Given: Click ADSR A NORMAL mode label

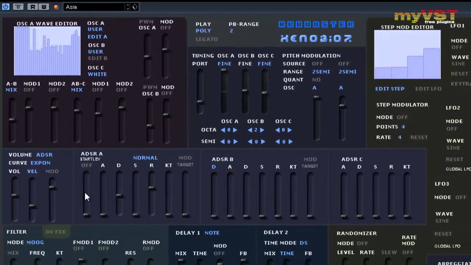Looking at the screenshot, I should point(145,158).
